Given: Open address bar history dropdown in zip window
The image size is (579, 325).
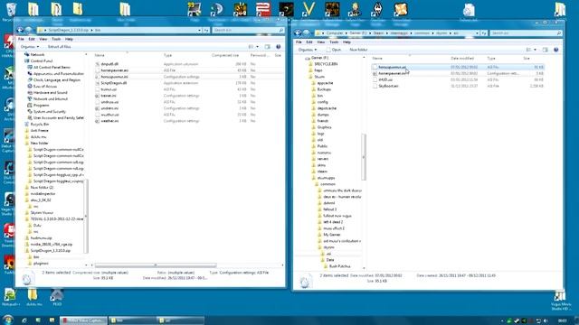Looking at the screenshot, I should point(199,30).
